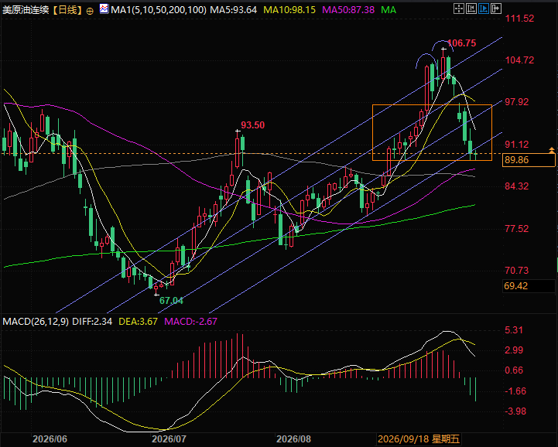Click the 77.52 price axis value
Image resolution: width=558 pixels, height=447 pixels.
click(x=517, y=229)
